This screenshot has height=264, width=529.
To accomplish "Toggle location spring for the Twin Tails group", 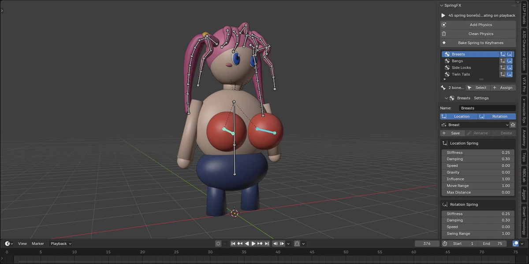I will [503, 74].
